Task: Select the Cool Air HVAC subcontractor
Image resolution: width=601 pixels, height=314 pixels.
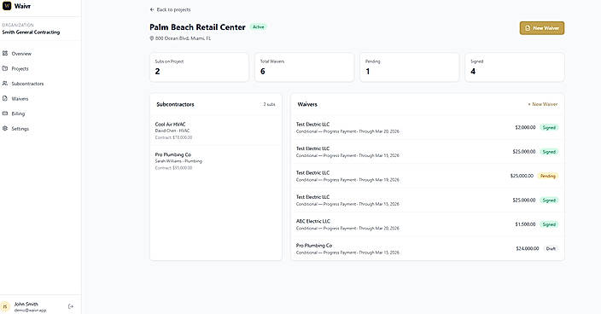Action: click(x=216, y=131)
